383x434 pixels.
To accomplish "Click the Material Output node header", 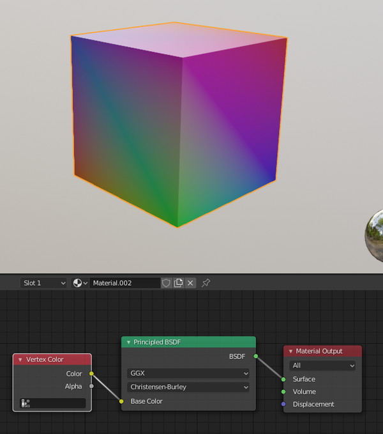I will (x=322, y=351).
